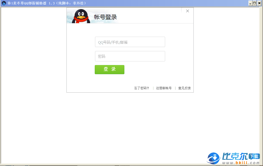Open the 忘了密码？ link
The height and width of the screenshot is (166, 263).
click(x=141, y=88)
